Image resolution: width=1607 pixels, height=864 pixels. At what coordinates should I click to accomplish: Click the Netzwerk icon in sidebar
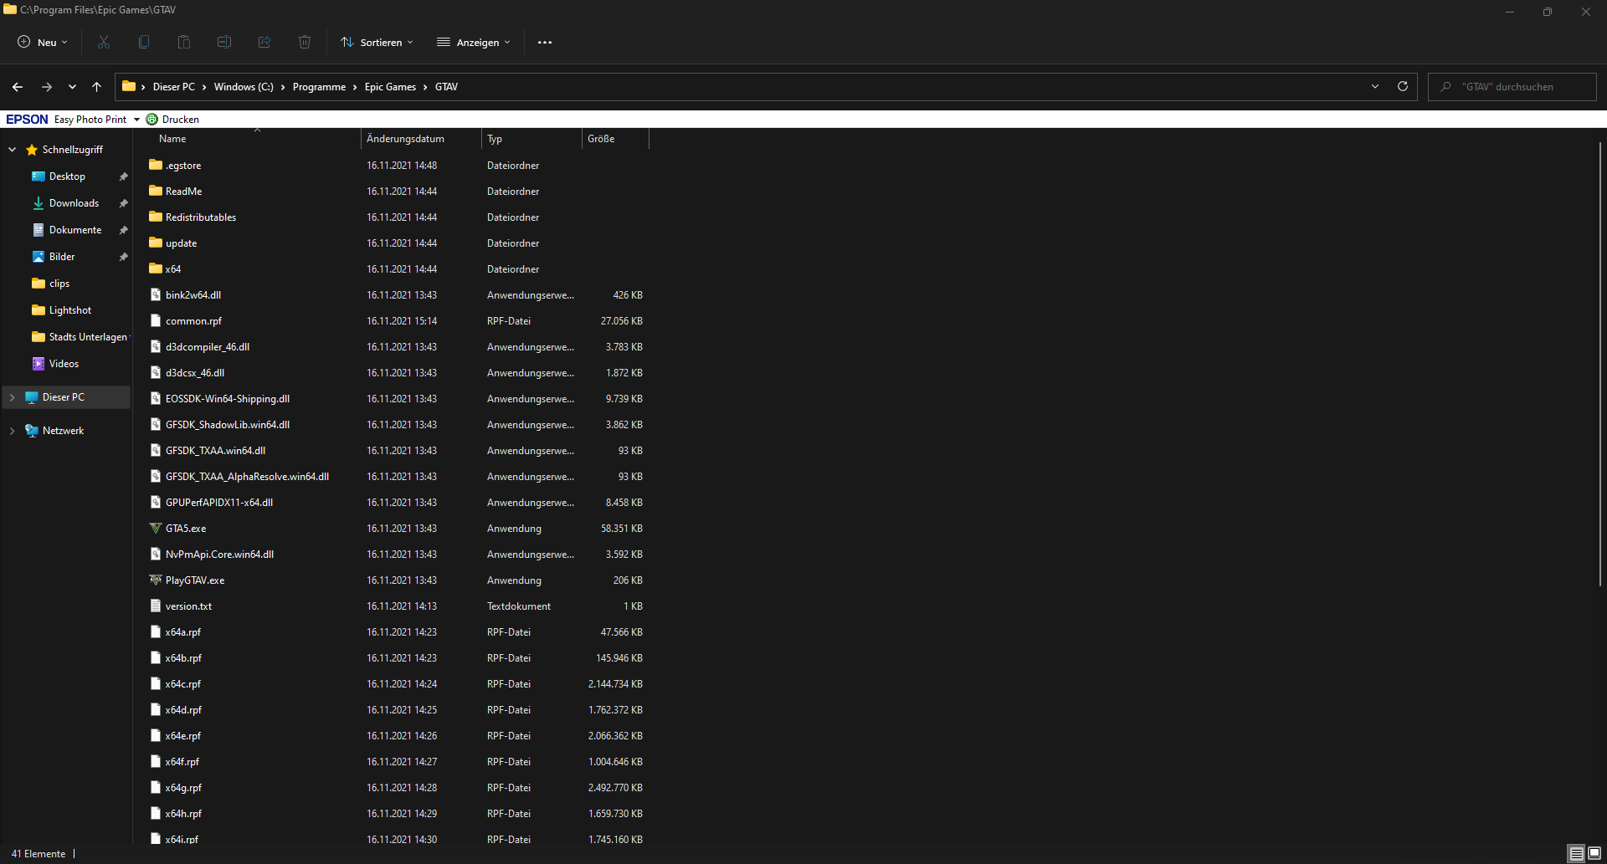pos(32,431)
